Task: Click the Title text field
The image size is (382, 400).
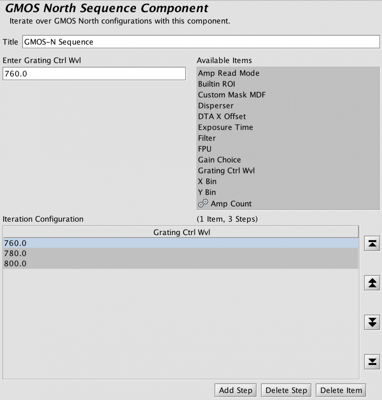Action: point(201,42)
